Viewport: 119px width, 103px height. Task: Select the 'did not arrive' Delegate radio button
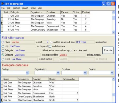pos(3,51)
